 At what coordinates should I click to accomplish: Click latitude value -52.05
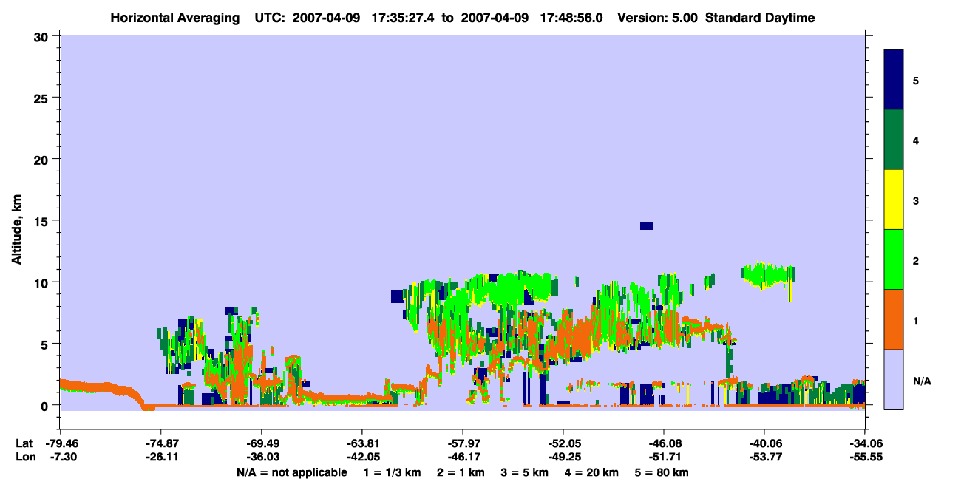click(x=563, y=443)
